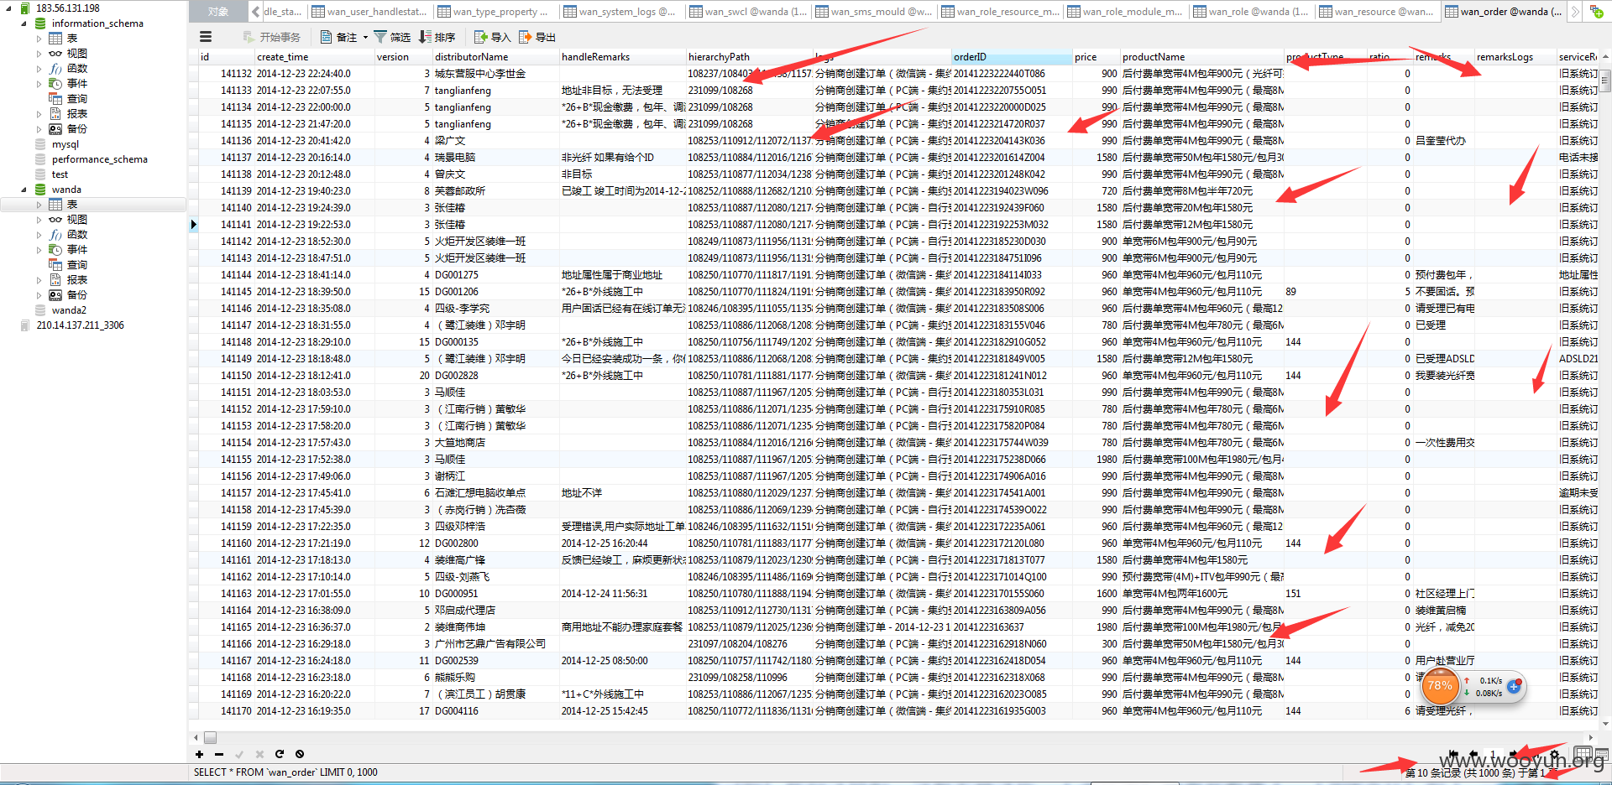
Task: Click distributor cell DG001275
Action: point(495,275)
